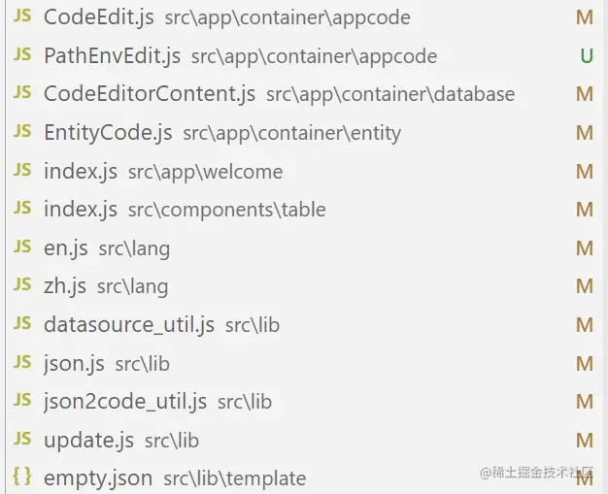This screenshot has width=608, height=494.
Task: Click the curly braces icon of empty.json
Action: [x=22, y=476]
